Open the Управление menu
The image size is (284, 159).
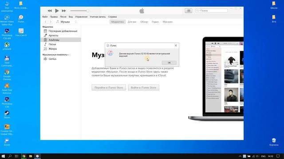(x=81, y=17)
